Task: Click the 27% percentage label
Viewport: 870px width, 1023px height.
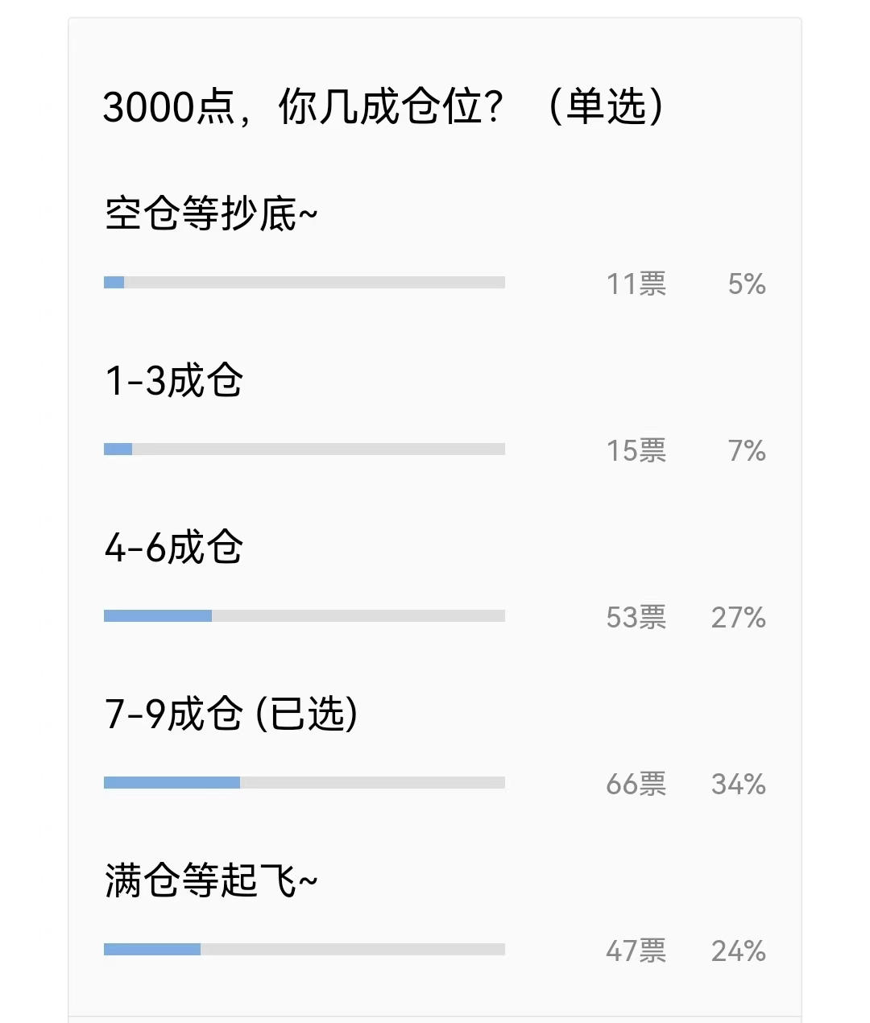Action: click(738, 618)
